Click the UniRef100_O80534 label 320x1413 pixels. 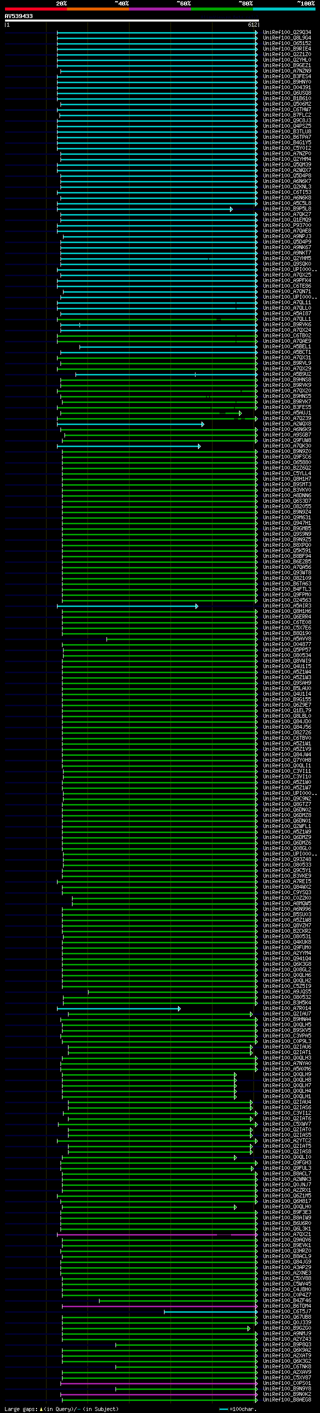286,656
